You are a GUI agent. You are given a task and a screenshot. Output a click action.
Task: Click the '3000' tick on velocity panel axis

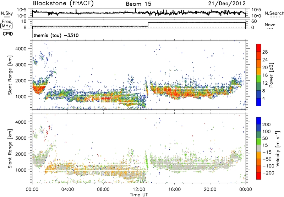point(21,138)
